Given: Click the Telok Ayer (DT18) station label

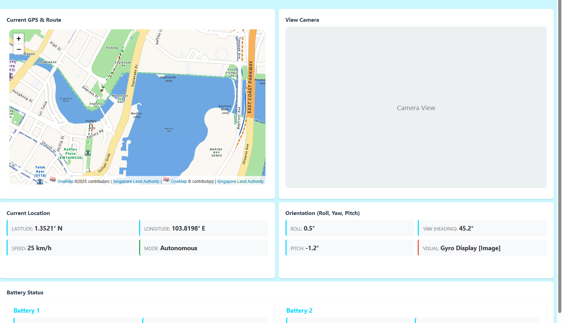Looking at the screenshot, I should [x=40, y=172].
